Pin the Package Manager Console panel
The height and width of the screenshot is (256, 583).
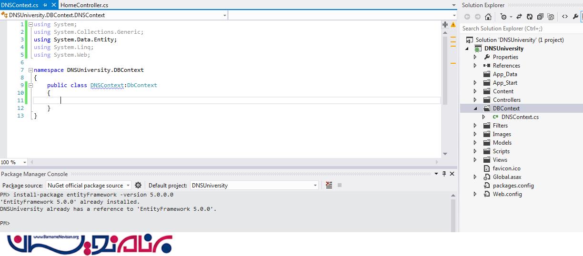pos(444,174)
